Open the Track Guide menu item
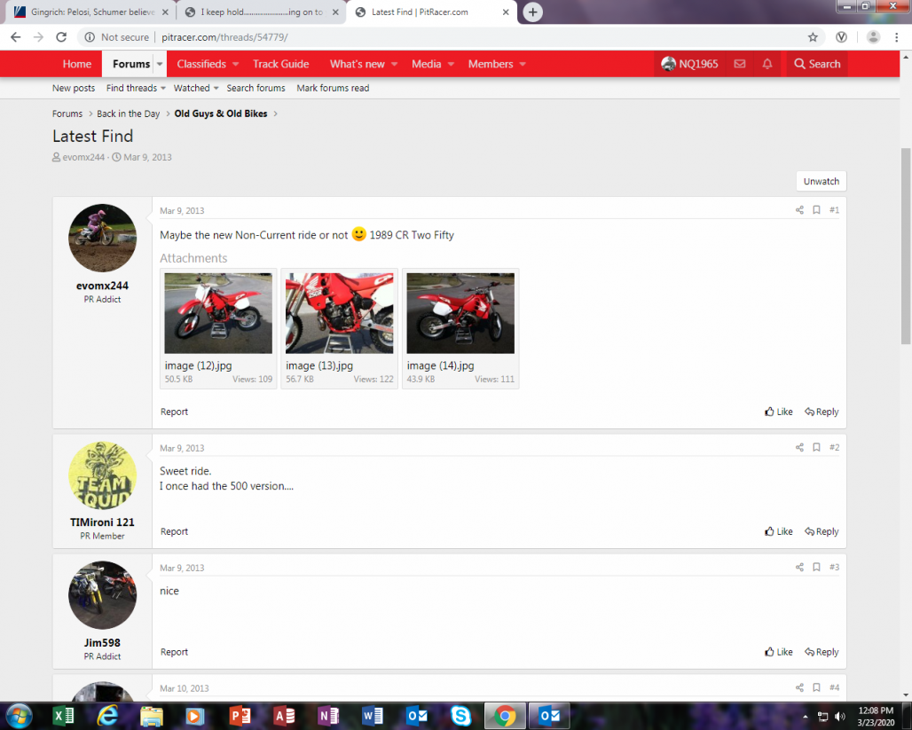Image resolution: width=912 pixels, height=730 pixels. (280, 64)
